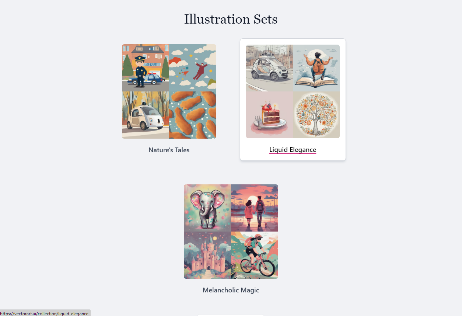
Task: Select the flying person among clouds illustration
Action: click(x=193, y=68)
